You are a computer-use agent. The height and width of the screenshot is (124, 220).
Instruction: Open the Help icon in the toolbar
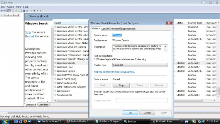pos(24,11)
